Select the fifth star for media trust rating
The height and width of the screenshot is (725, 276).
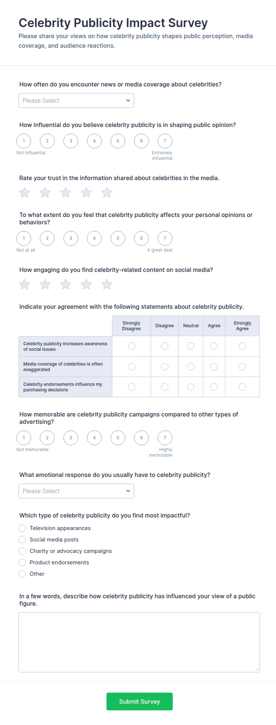[107, 192]
